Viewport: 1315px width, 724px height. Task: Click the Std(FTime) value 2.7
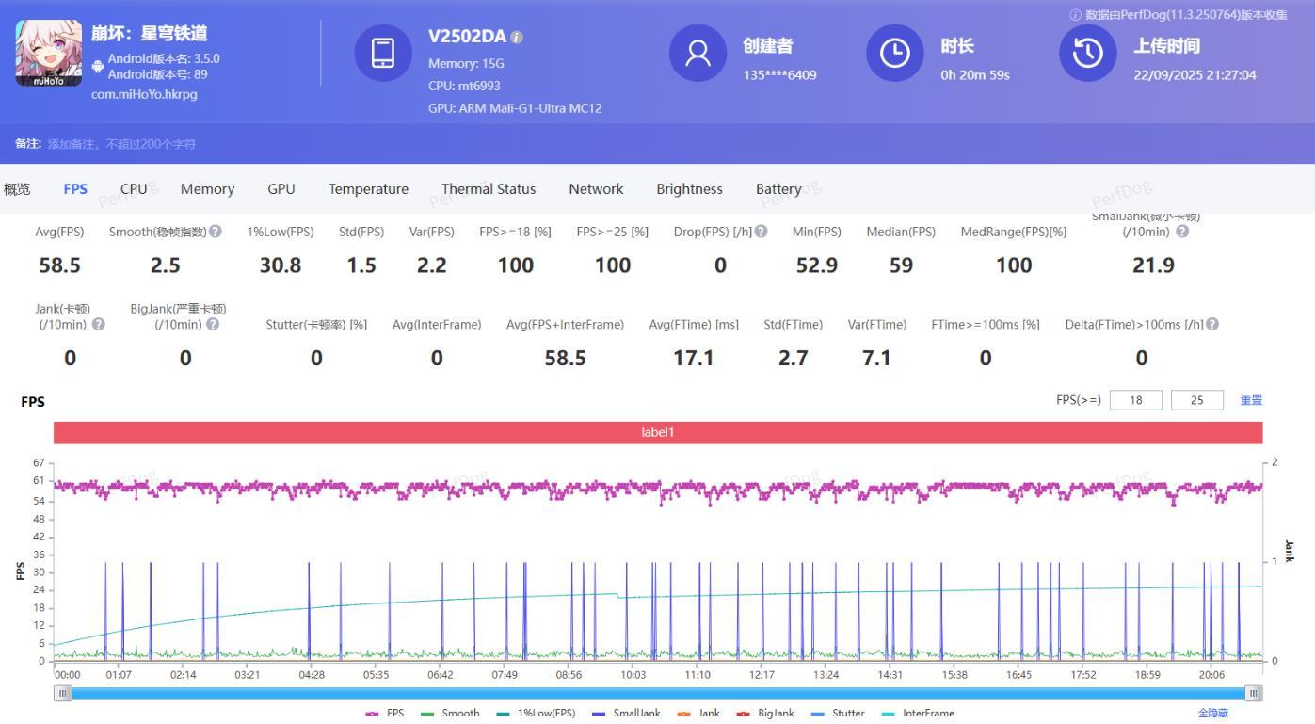[794, 358]
